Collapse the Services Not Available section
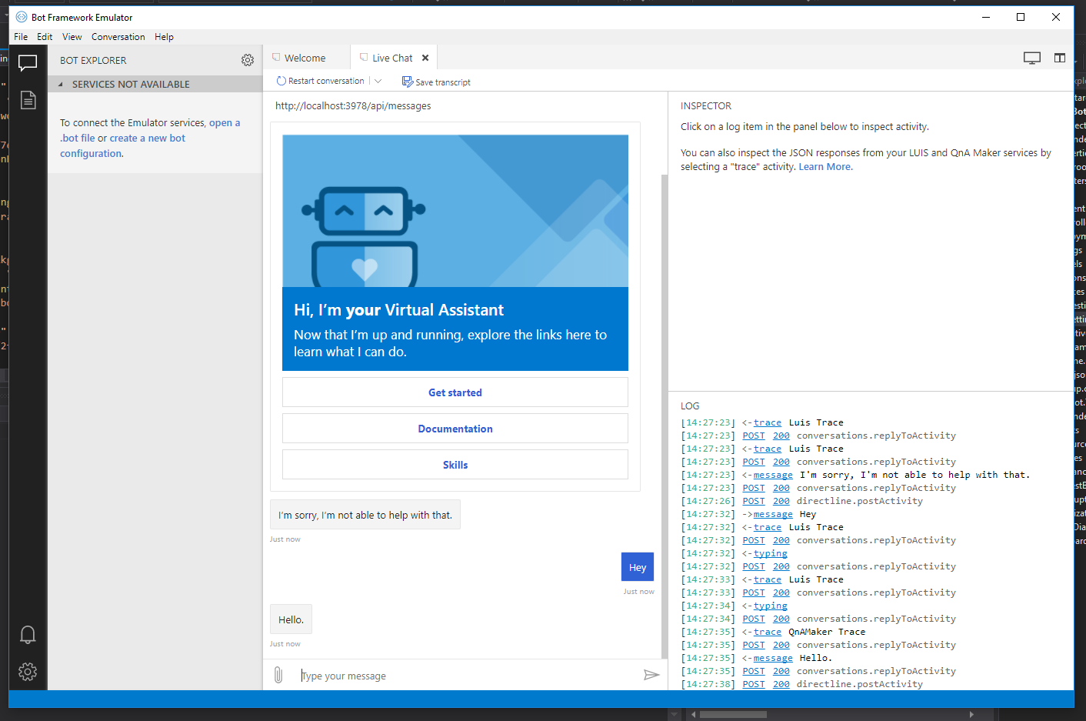 [61, 85]
